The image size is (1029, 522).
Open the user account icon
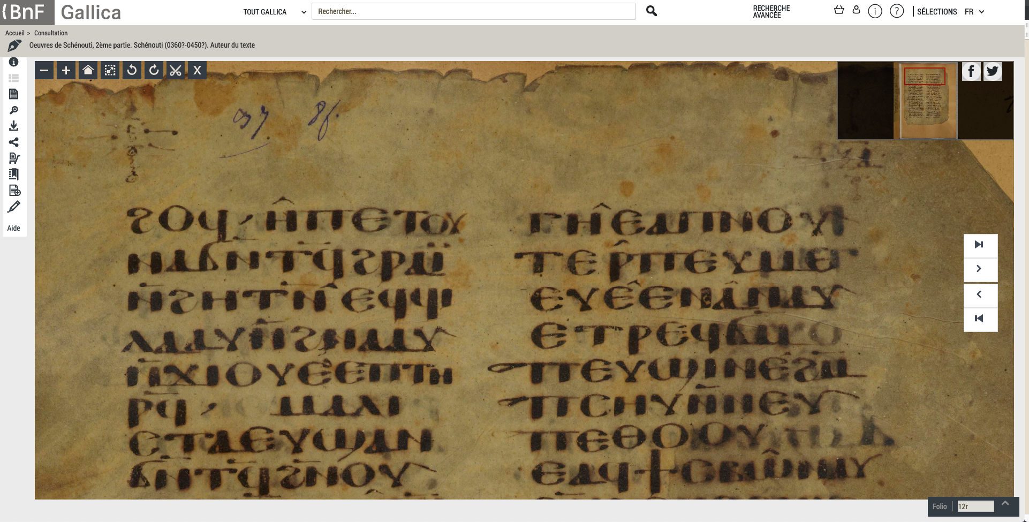click(856, 10)
